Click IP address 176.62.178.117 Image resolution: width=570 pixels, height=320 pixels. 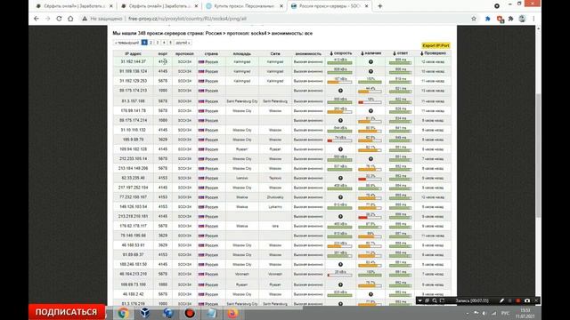[x=133, y=226]
